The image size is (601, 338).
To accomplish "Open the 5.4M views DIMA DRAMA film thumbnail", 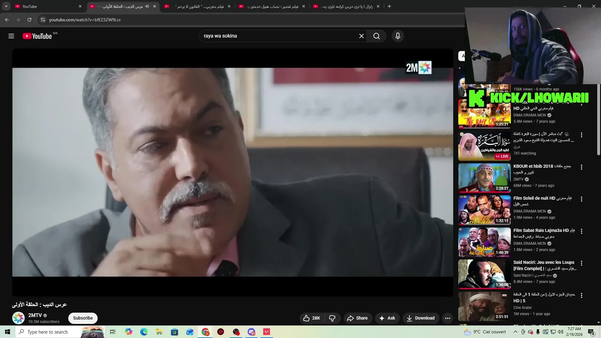I will point(484,114).
